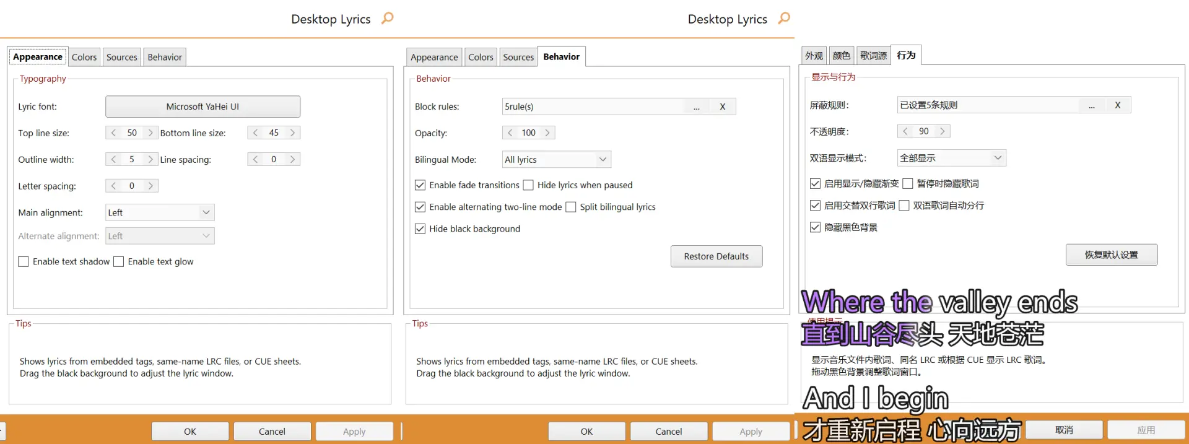
Task: Toggle Hide lyrics when paused checkbox
Action: pos(528,185)
